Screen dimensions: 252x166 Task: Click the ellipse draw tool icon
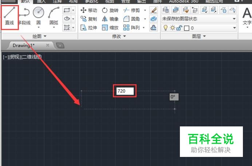(67, 19)
